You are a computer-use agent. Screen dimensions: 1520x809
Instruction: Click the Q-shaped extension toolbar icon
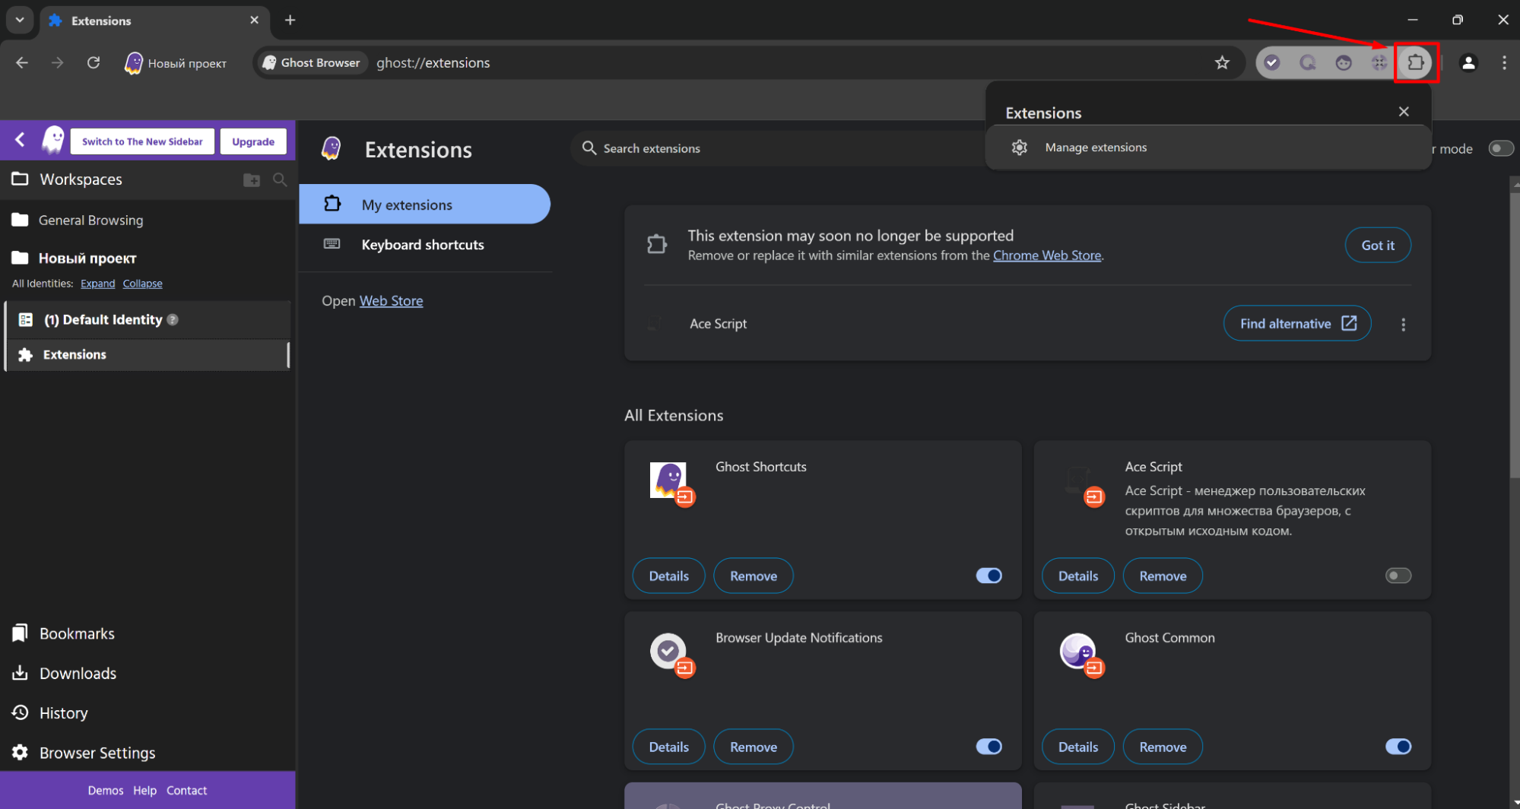click(1308, 62)
